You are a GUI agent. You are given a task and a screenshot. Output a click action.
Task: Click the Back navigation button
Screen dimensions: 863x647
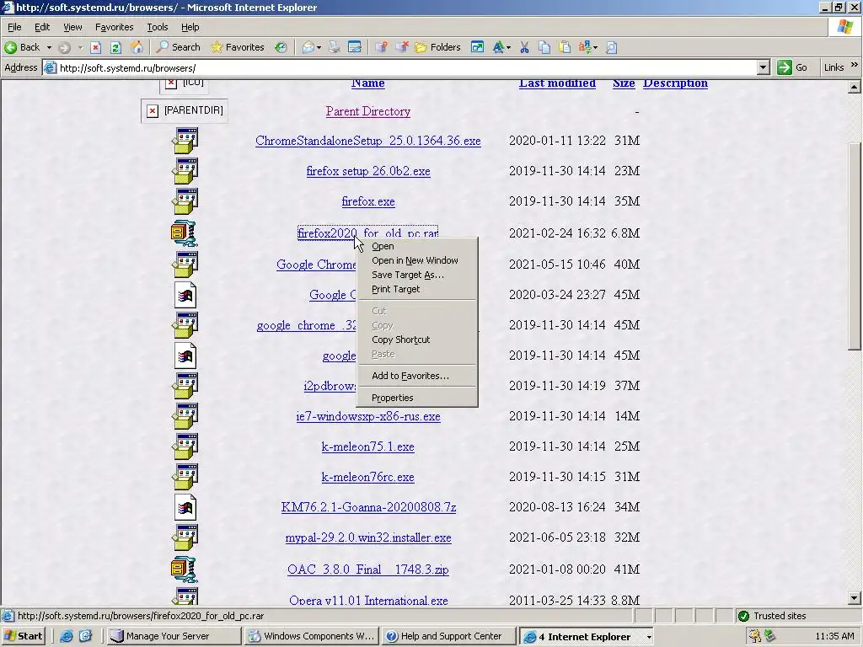(x=22, y=47)
